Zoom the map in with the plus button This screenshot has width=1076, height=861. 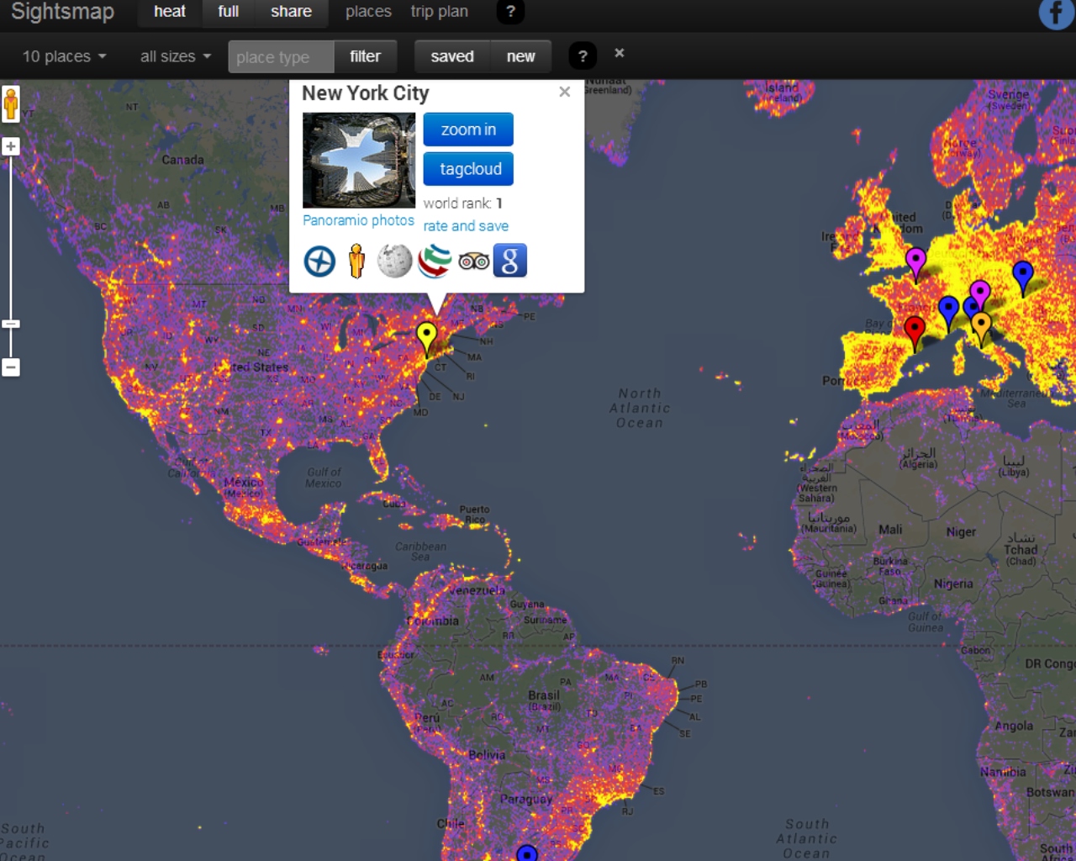(x=11, y=146)
